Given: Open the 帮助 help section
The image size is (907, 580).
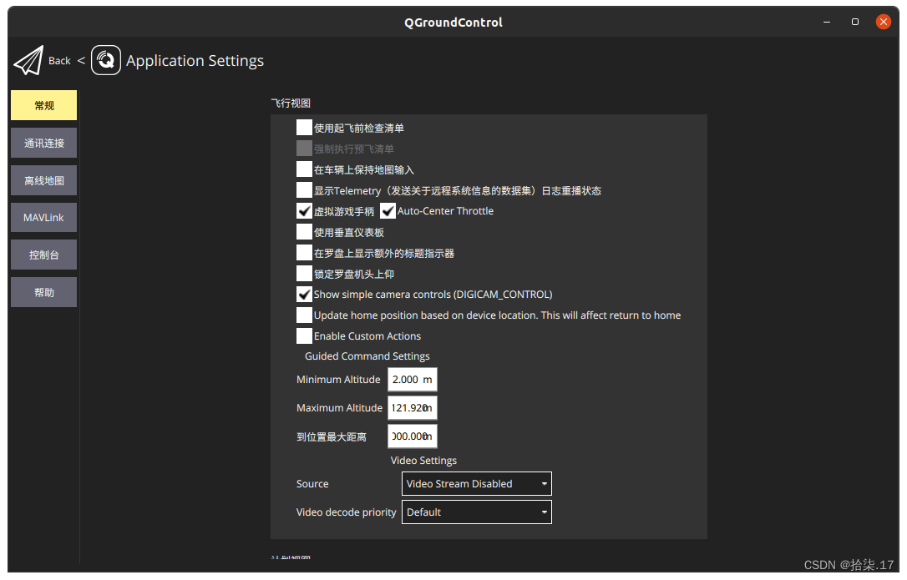Looking at the screenshot, I should coord(43,291).
